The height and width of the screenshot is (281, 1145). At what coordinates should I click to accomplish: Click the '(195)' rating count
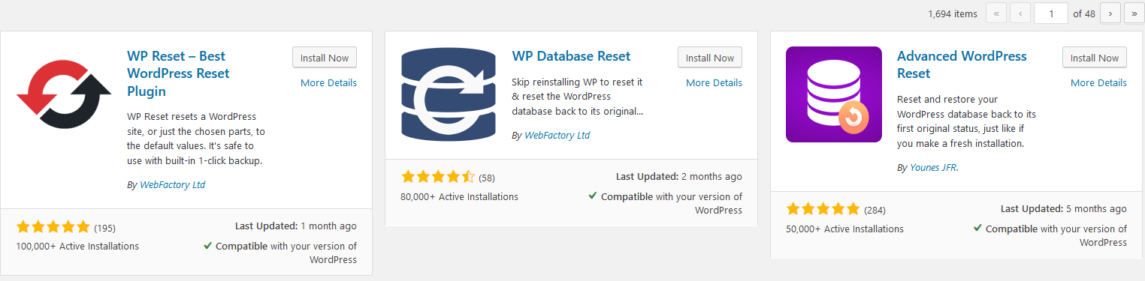(x=104, y=228)
